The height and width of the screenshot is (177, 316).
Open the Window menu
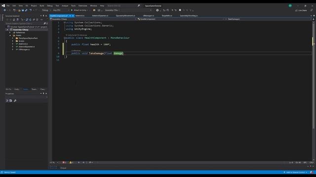(93, 5)
